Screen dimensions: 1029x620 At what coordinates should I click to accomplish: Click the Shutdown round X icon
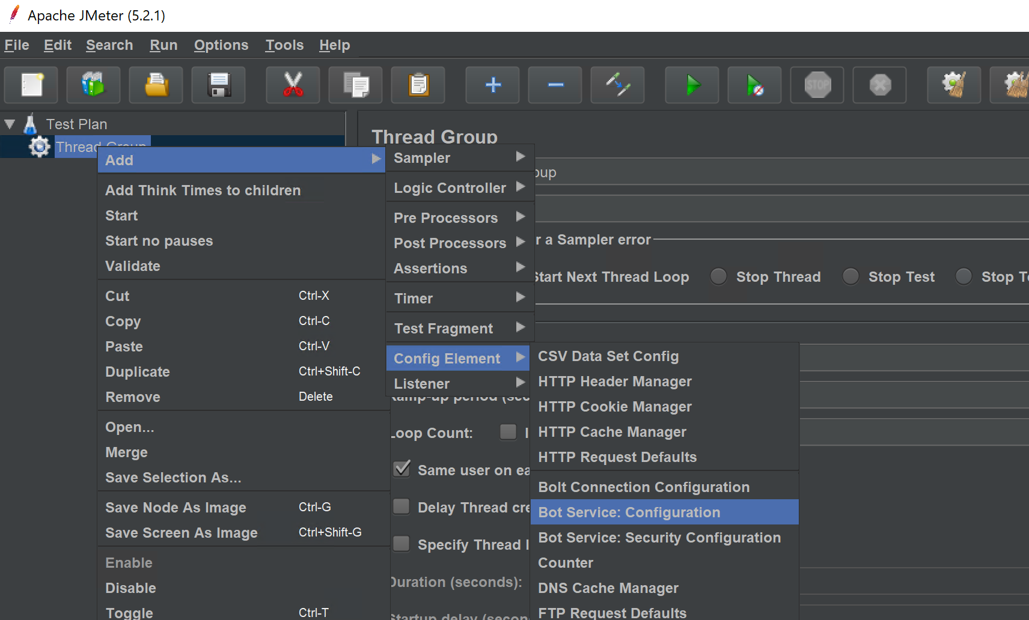[x=880, y=85]
